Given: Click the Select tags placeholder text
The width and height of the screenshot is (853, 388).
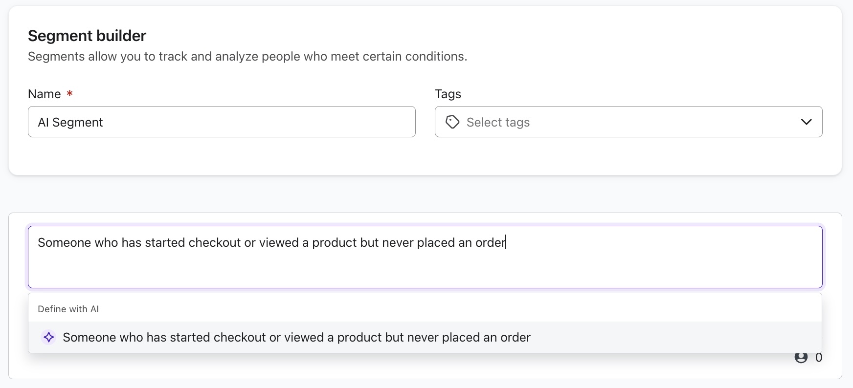Looking at the screenshot, I should 498,122.
